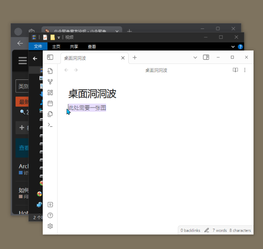Select 小众软件官方论坛 browser tab

(82, 30)
